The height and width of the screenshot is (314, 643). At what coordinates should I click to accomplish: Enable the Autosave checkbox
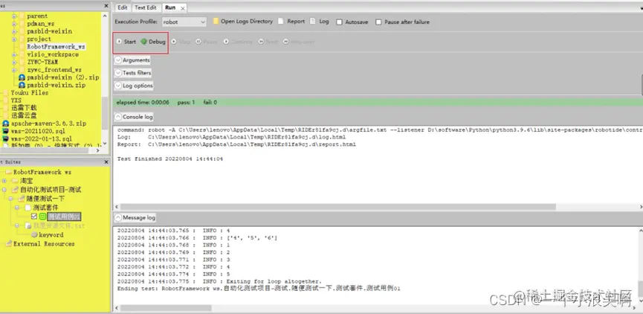339,22
